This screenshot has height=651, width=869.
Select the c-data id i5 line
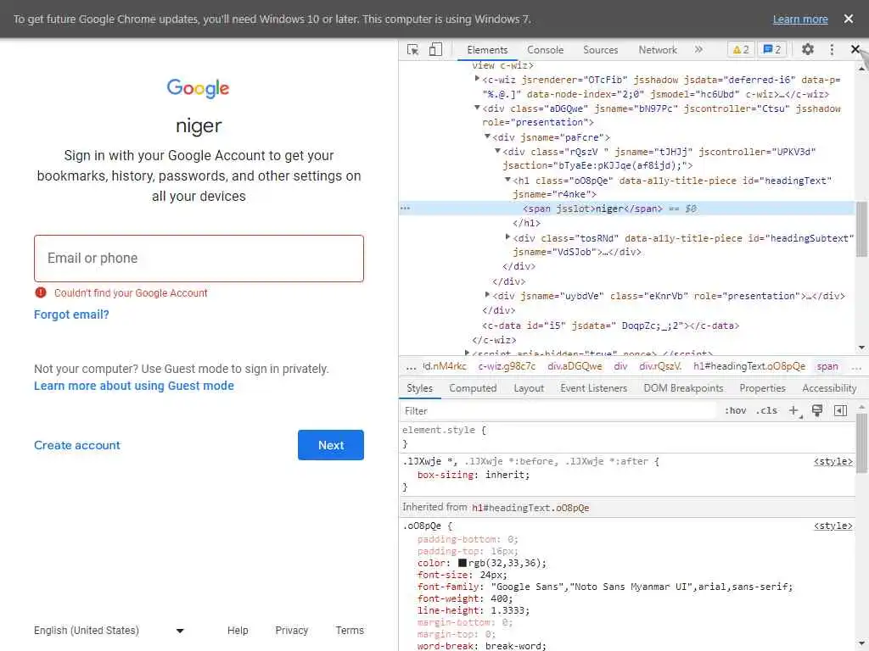pos(610,325)
